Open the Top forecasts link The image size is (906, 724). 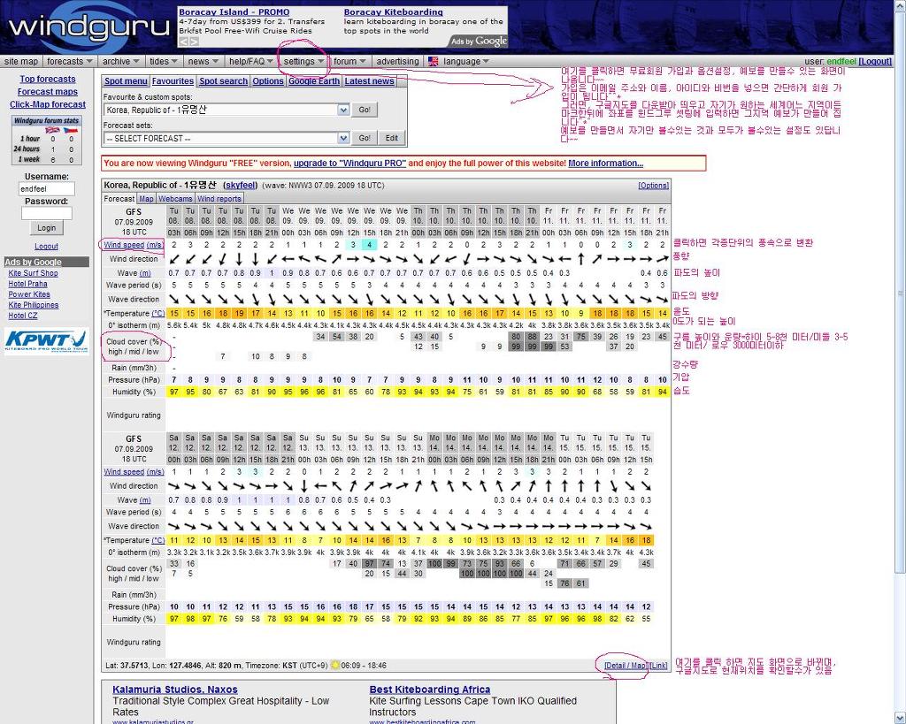pyautogui.click(x=48, y=79)
